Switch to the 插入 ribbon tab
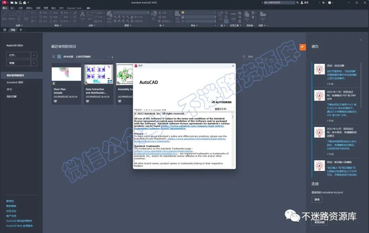The width and height of the screenshot is (369, 233). [13, 8]
